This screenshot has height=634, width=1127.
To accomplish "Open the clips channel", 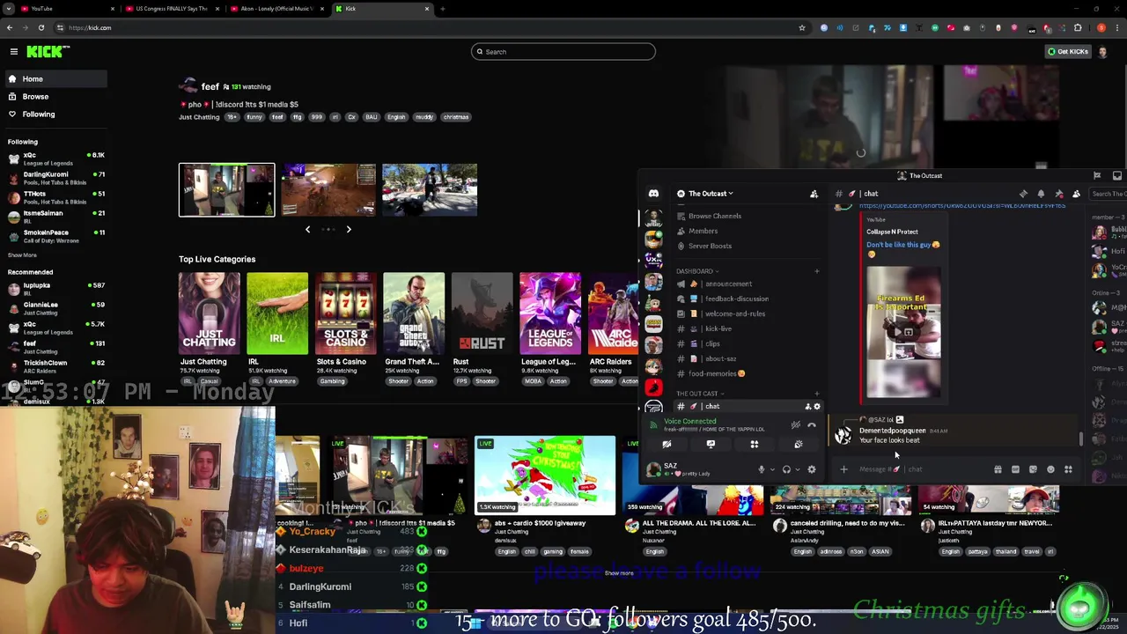I will click(747, 344).
